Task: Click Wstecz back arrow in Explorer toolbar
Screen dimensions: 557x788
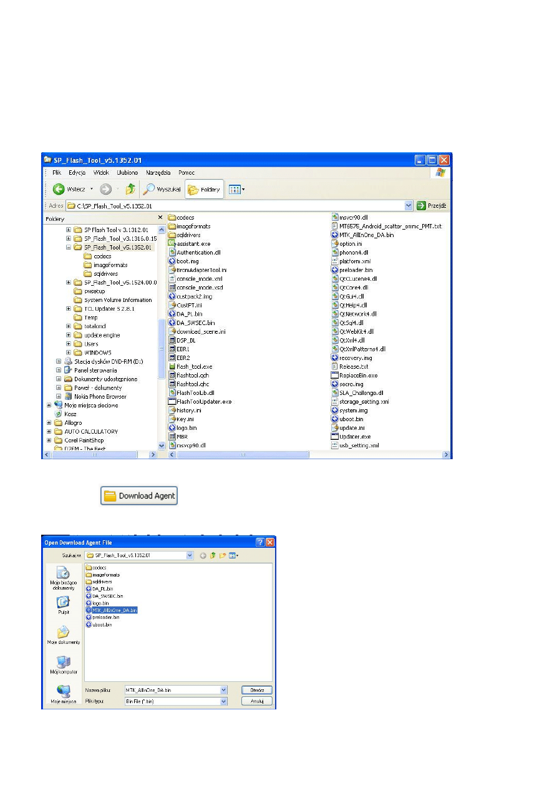Action: coord(59,189)
